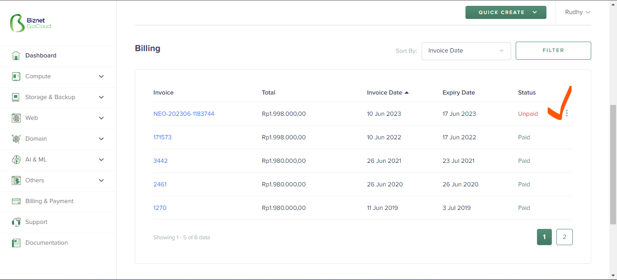Viewport: 617px width, 280px height.
Task: Expand the Others menu chevron
Action: tap(101, 180)
